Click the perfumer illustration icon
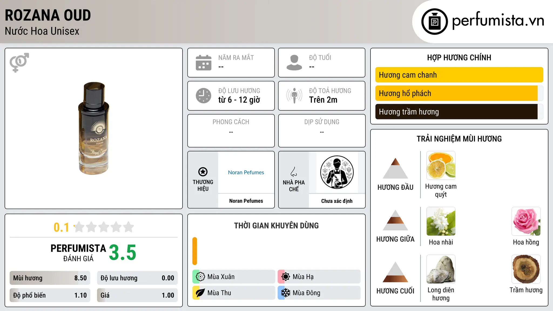This screenshot has height=311, width=553. point(337,172)
